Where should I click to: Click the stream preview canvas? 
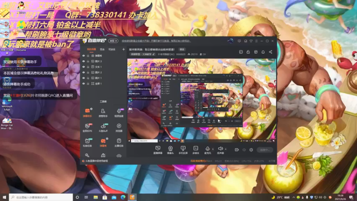pos(202,100)
